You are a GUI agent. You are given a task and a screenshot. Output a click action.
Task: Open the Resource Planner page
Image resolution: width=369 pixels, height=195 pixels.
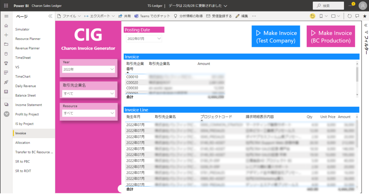[x=28, y=39]
